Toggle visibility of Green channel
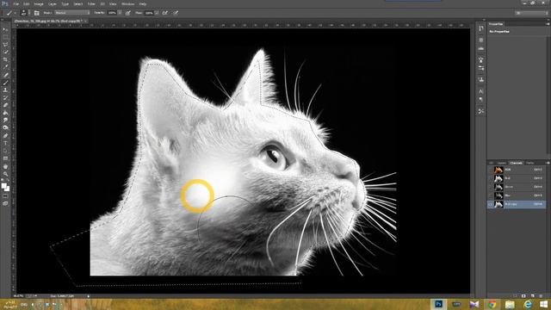551x310 pixels. [491, 187]
